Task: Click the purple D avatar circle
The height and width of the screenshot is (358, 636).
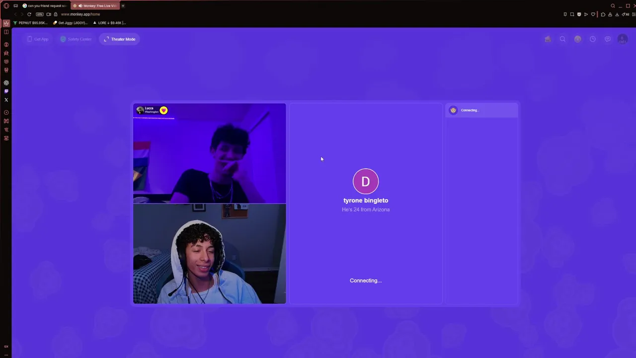Action: coord(366,181)
